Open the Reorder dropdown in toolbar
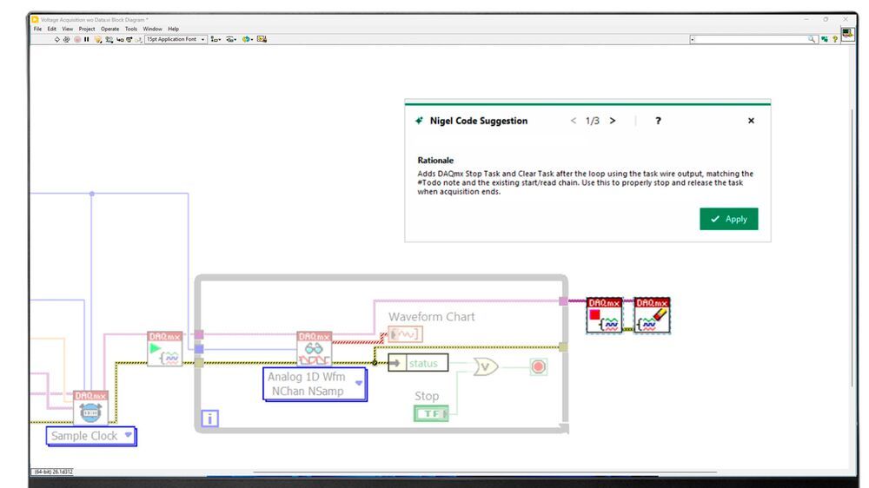 (247, 39)
